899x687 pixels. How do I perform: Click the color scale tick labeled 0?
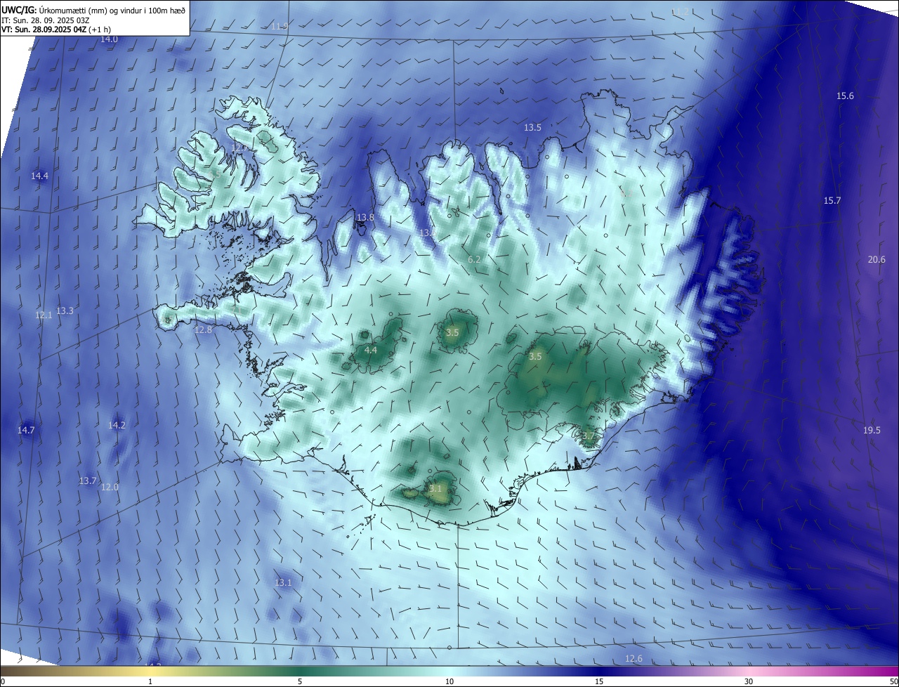(3, 681)
